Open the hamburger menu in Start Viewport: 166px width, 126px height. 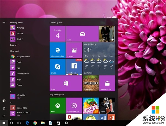click(x=4, y=22)
